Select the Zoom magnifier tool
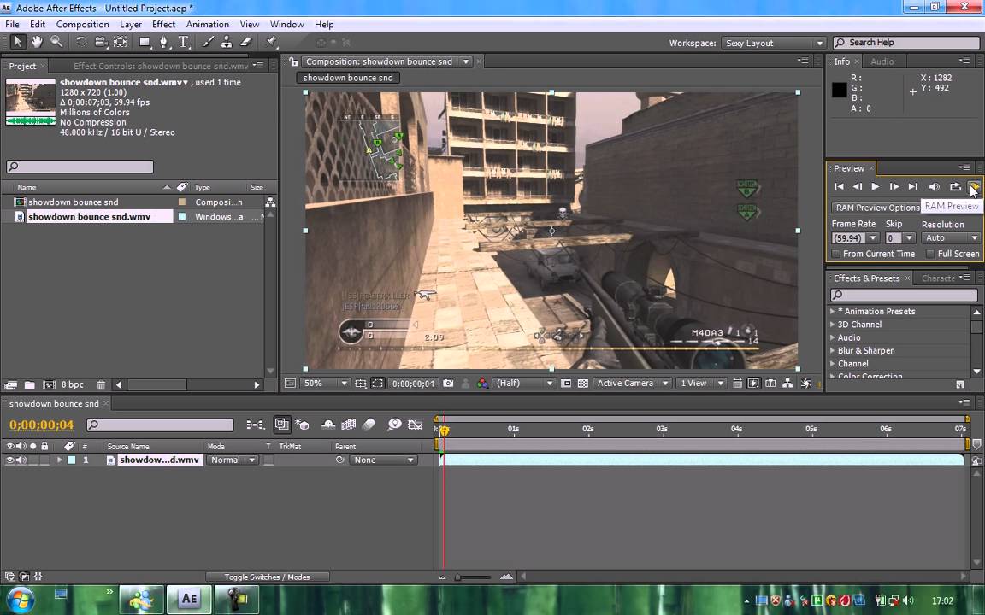Screen dimensions: 985x615 56,42
